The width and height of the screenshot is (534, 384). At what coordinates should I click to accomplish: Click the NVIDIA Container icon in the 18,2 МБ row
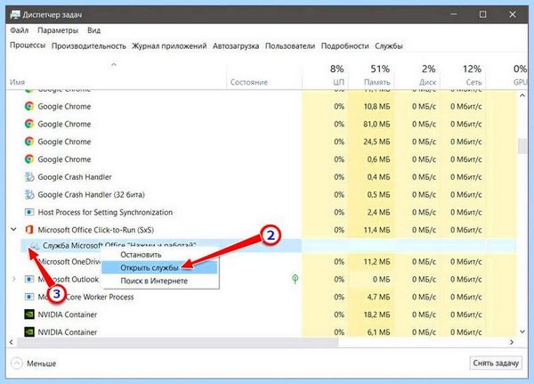click(x=29, y=315)
